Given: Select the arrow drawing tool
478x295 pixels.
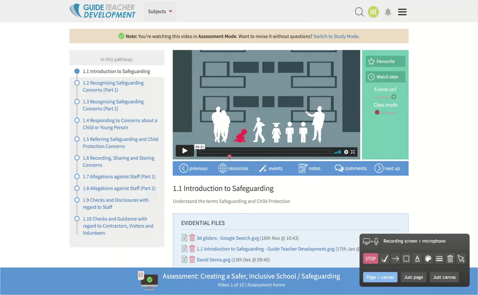Looking at the screenshot, I should pyautogui.click(x=395, y=258).
